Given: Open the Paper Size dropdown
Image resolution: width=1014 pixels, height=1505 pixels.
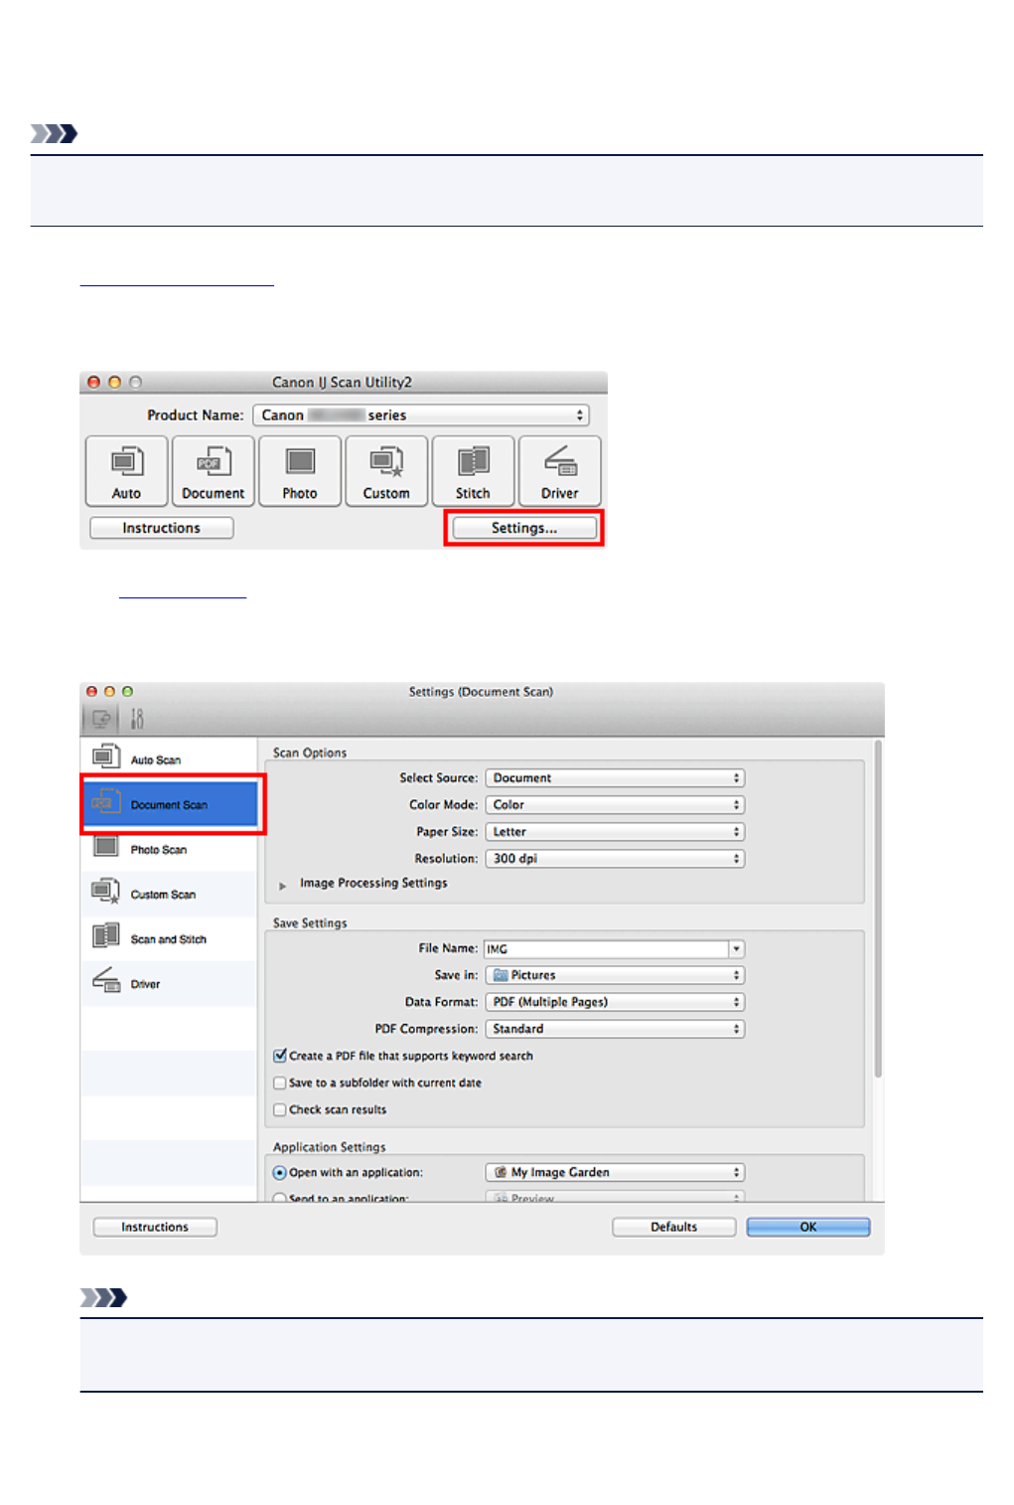Looking at the screenshot, I should 615,832.
